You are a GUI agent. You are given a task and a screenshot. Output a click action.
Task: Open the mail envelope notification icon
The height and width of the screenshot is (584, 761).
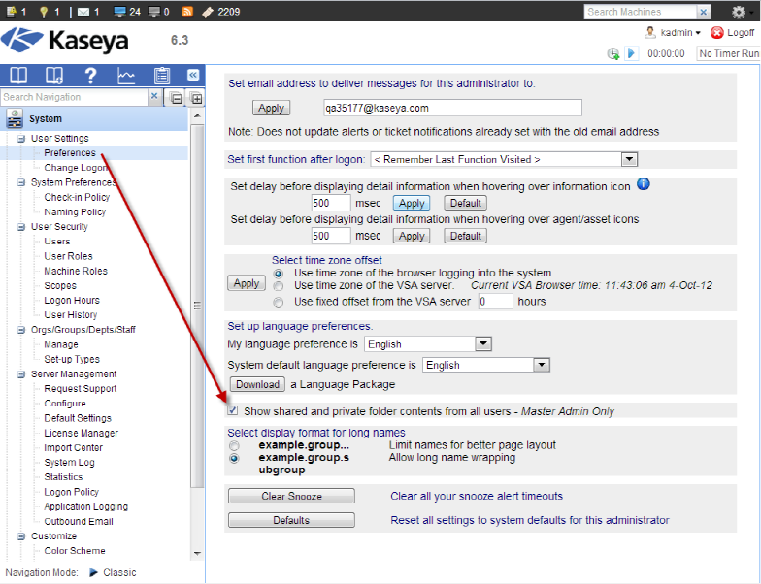pos(83,12)
